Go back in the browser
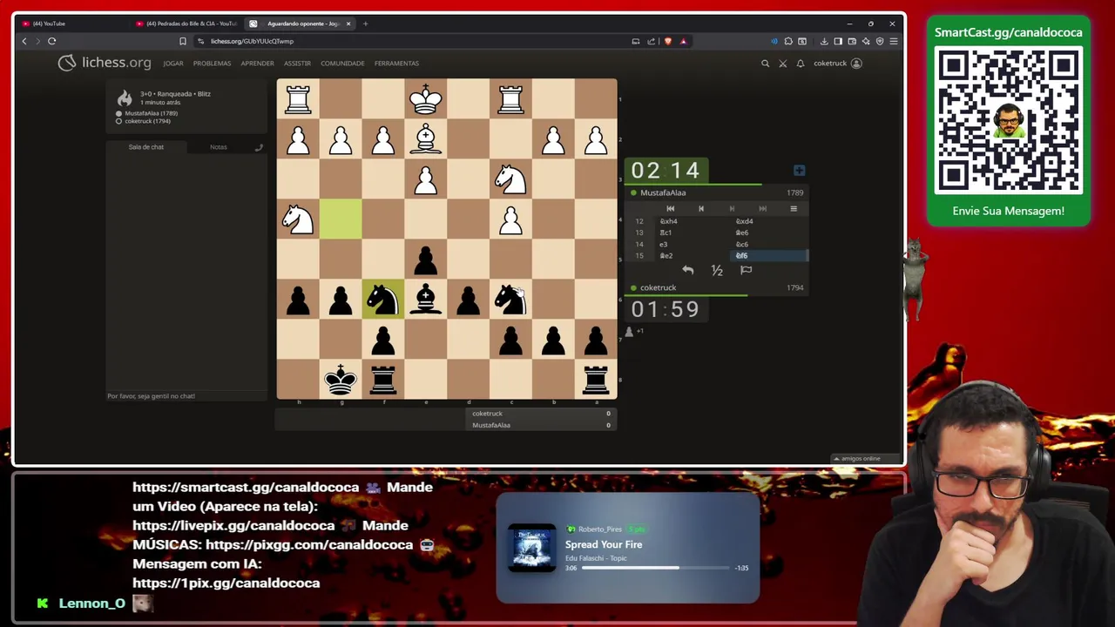 click(x=24, y=41)
